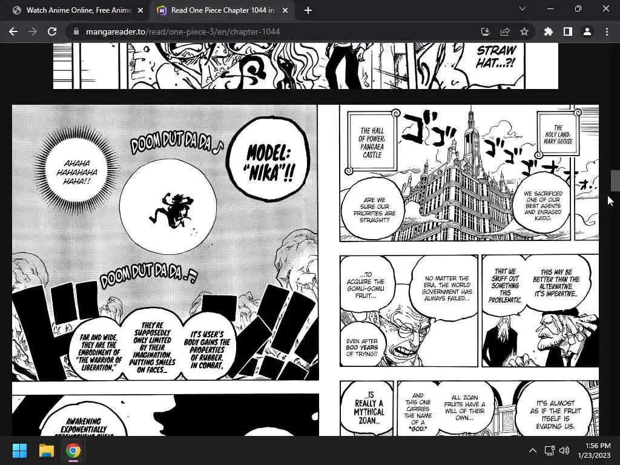Open the Windows Start menu

point(19,450)
